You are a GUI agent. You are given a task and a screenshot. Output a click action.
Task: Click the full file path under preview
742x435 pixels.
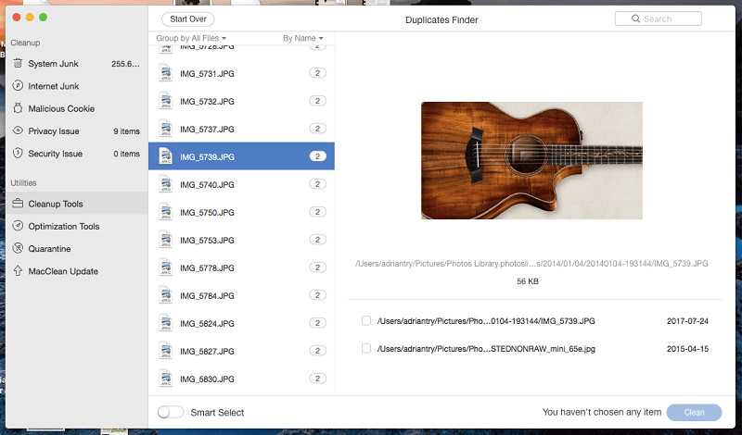(x=531, y=264)
